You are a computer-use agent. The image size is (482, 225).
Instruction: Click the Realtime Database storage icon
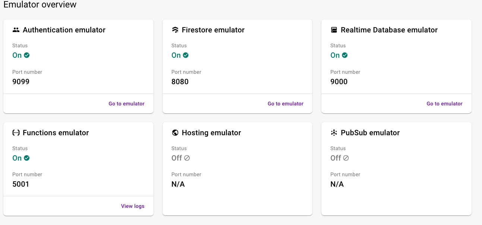click(x=334, y=30)
